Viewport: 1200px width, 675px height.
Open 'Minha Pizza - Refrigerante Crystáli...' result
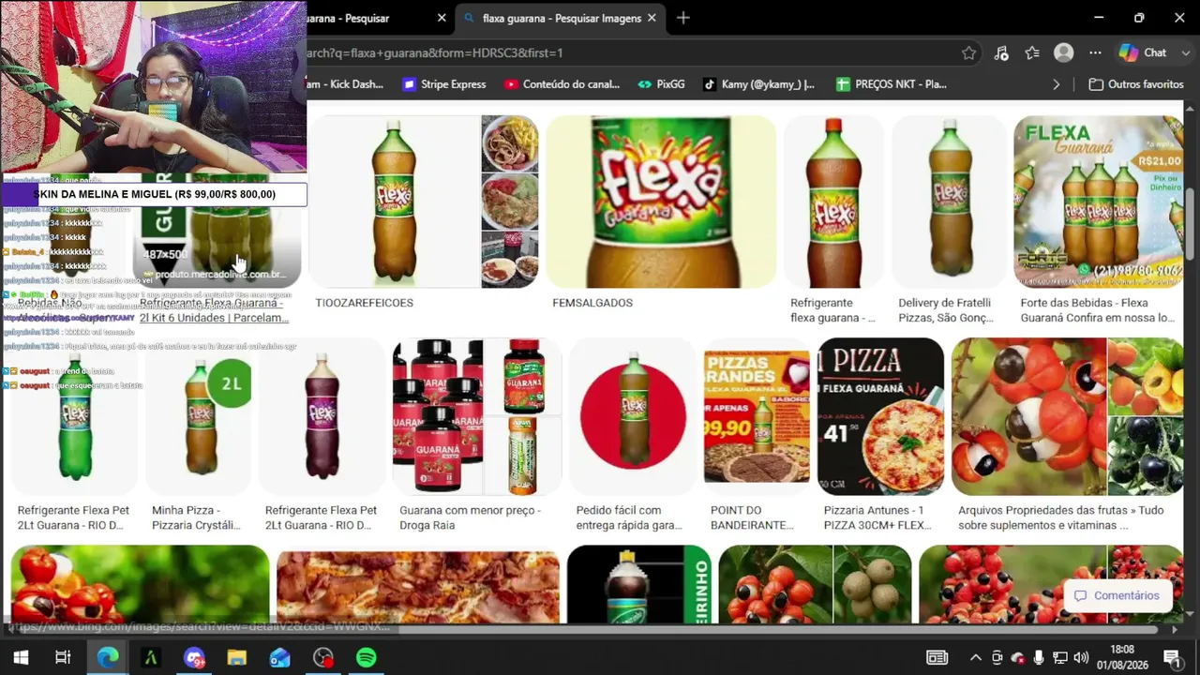pyautogui.click(x=196, y=517)
